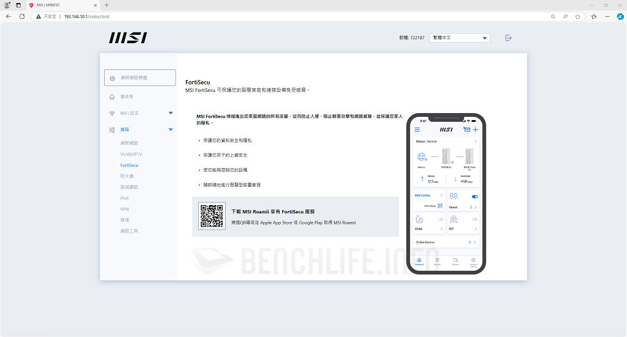Click the 保護您孩子的上網安全 bullet text

tap(225, 155)
